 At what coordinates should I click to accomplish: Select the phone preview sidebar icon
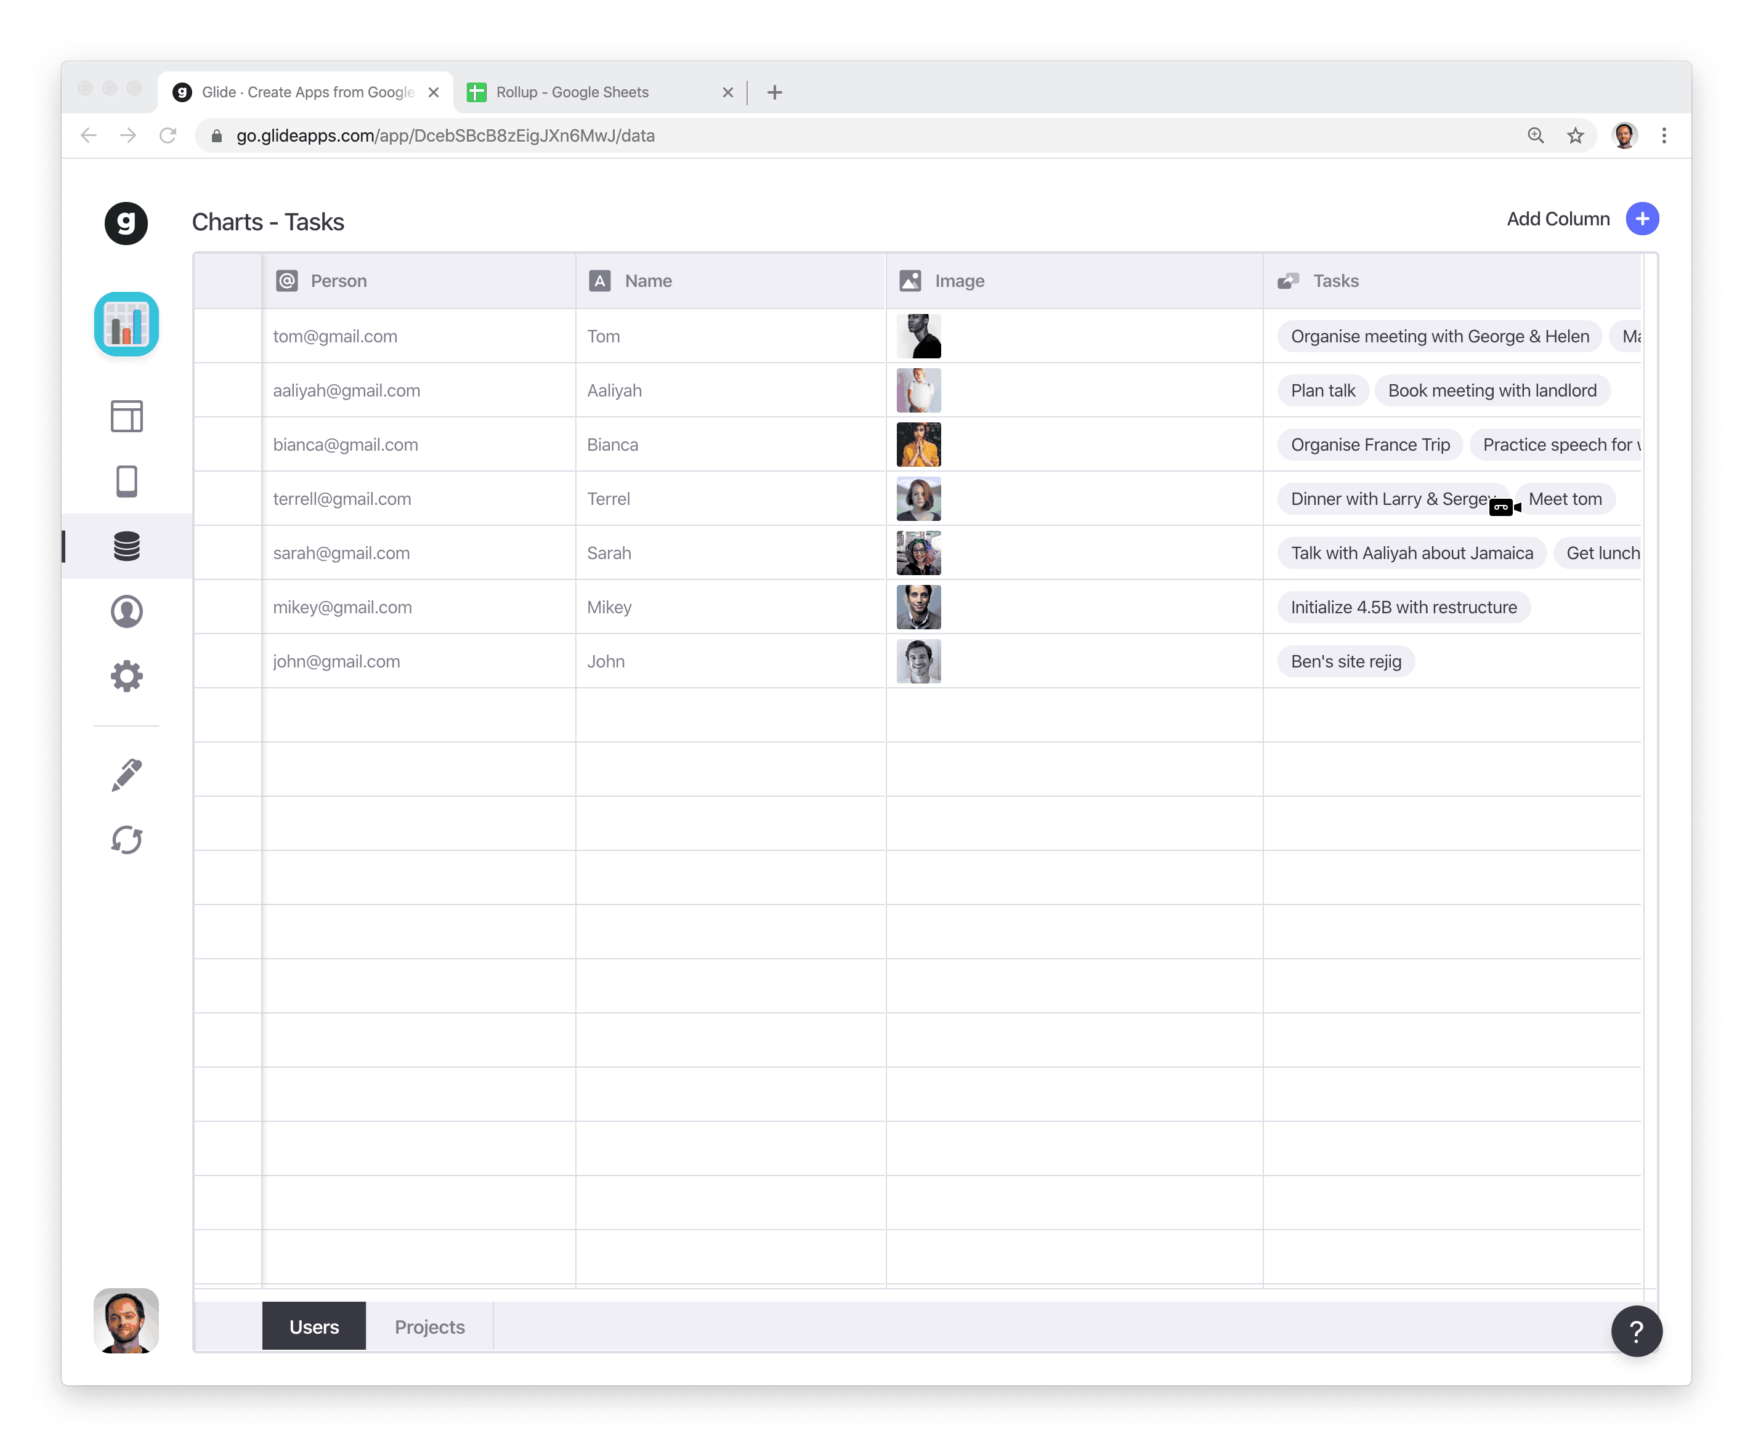[126, 481]
